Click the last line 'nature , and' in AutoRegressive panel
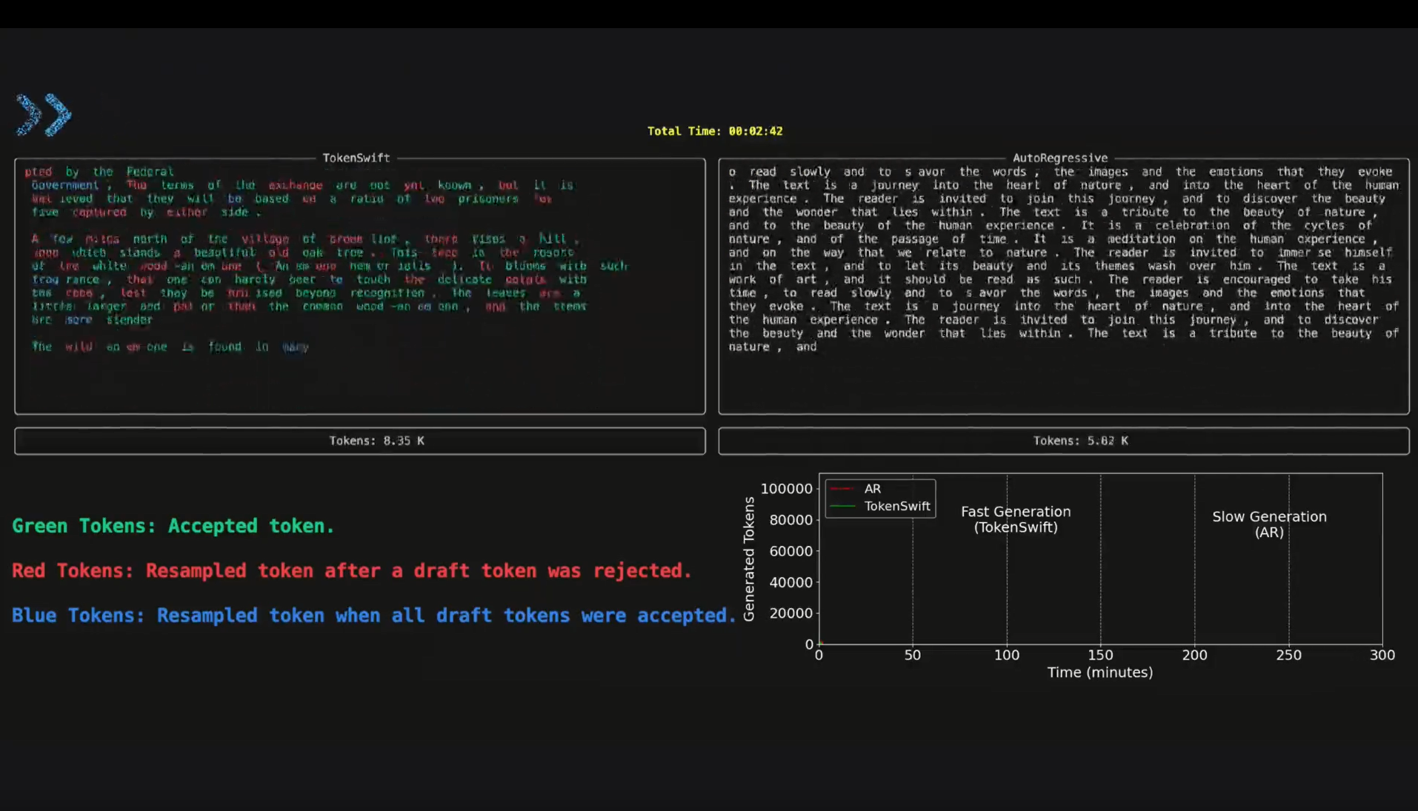Viewport: 1418px width, 811px height. (773, 347)
